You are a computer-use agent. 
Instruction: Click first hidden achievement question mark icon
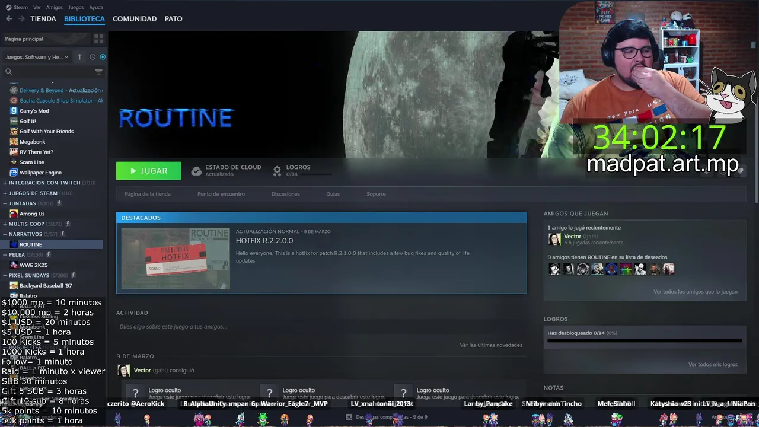[x=135, y=393]
